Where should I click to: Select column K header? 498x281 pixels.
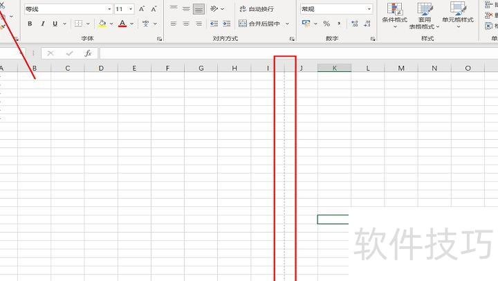click(335, 68)
